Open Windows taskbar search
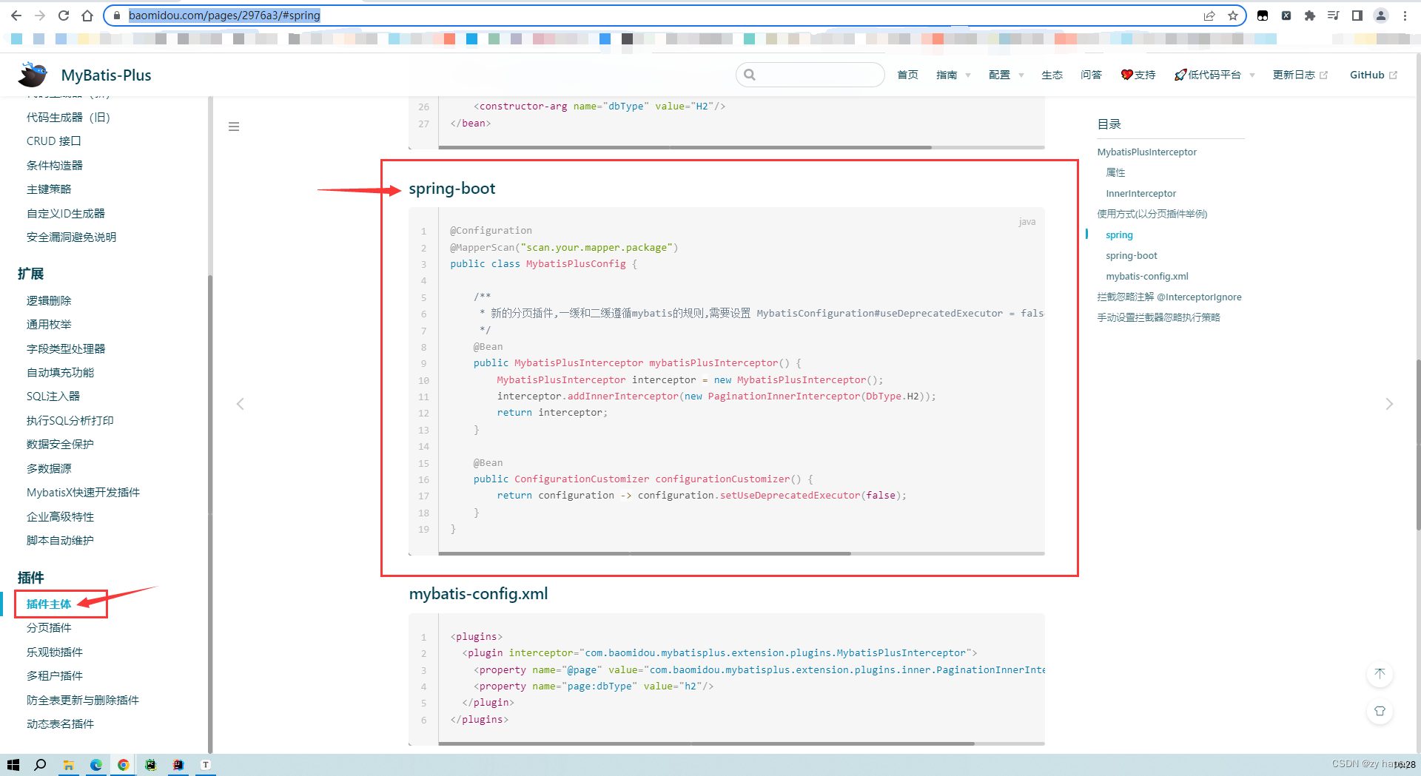The width and height of the screenshot is (1421, 776). tap(41, 765)
